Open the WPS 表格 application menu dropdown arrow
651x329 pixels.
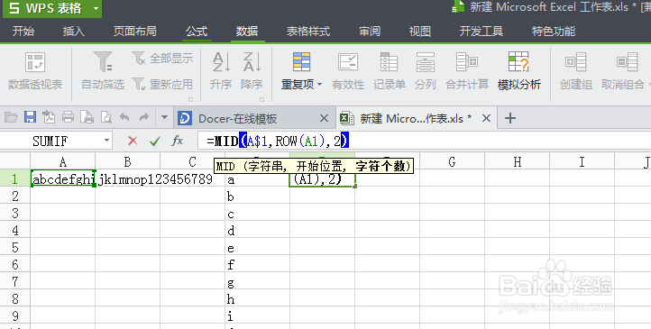click(x=96, y=8)
